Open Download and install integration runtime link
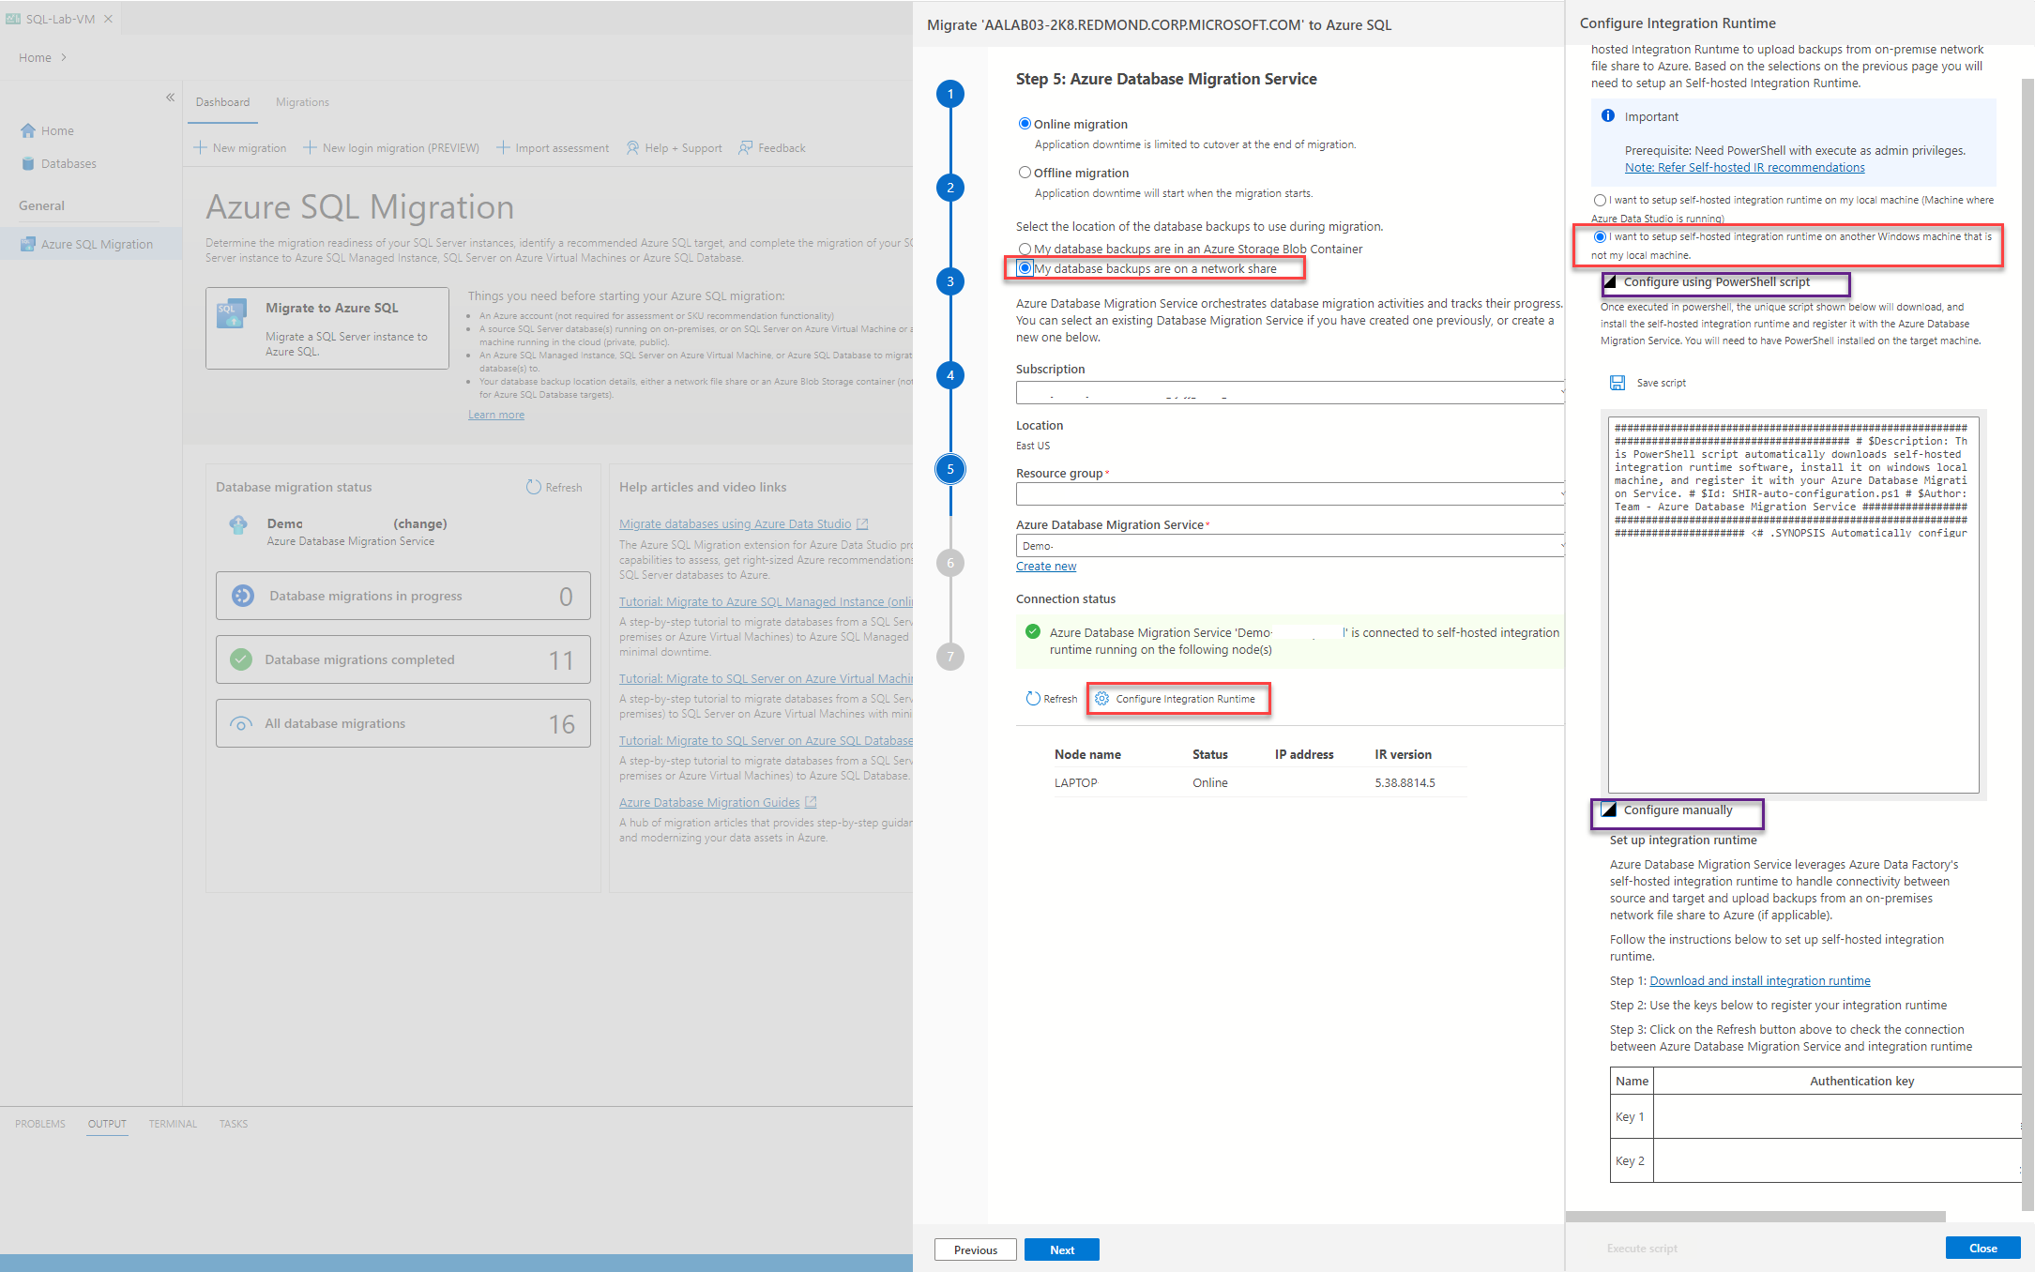This screenshot has width=2035, height=1272. pos(1759,981)
